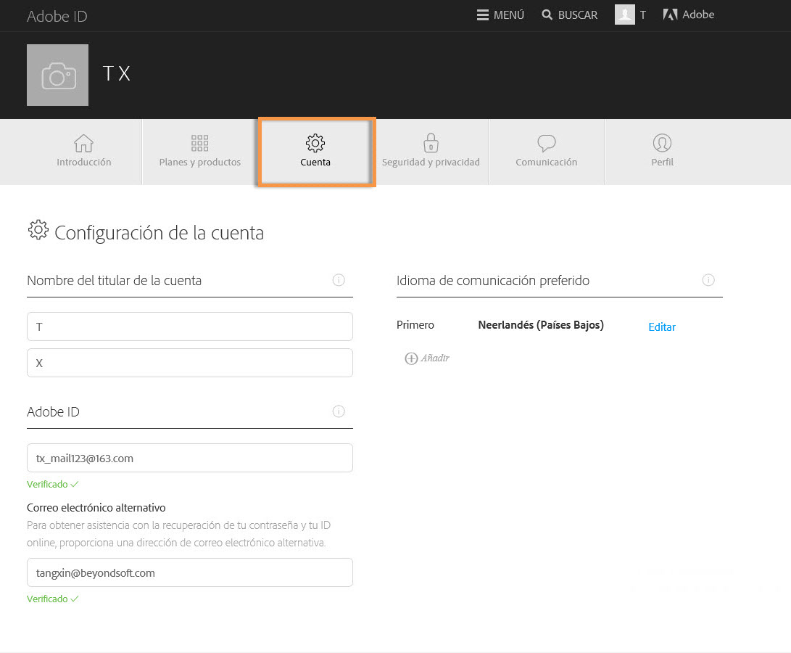
Task: Go to the Perfil tab
Action: [663, 151]
